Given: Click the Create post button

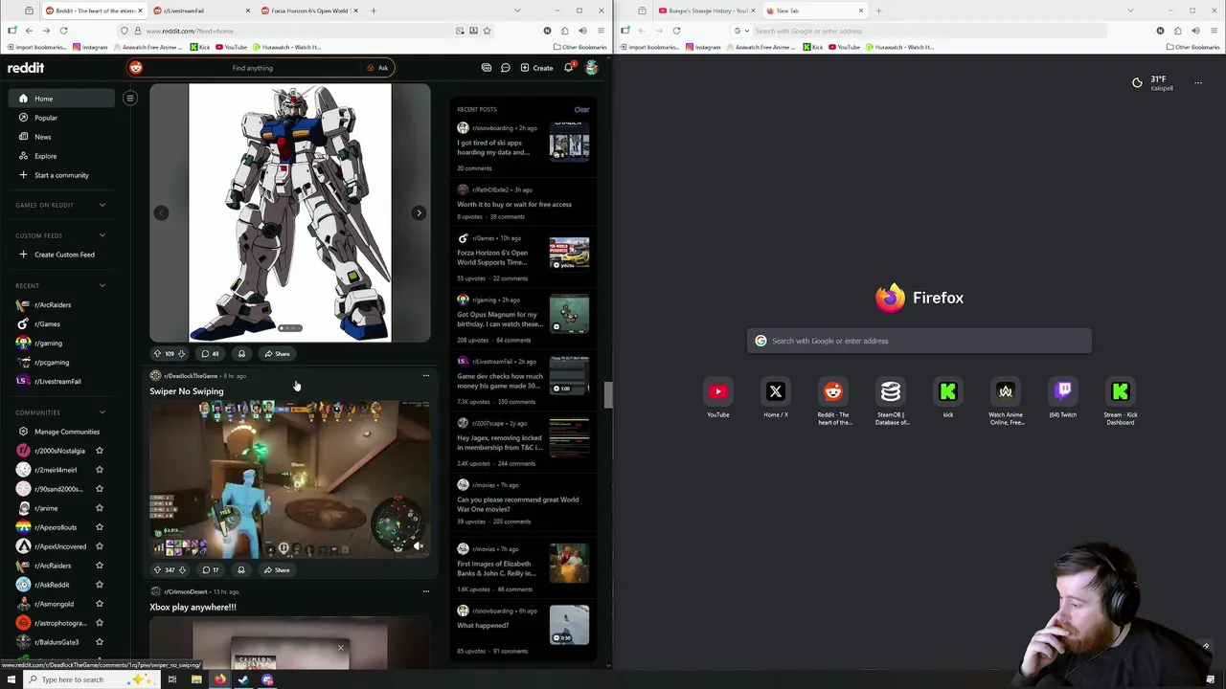Looking at the screenshot, I should pyautogui.click(x=536, y=68).
